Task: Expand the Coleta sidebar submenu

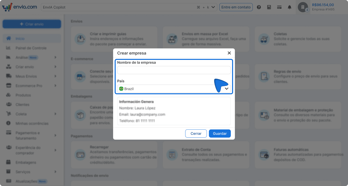Action: (55, 114)
